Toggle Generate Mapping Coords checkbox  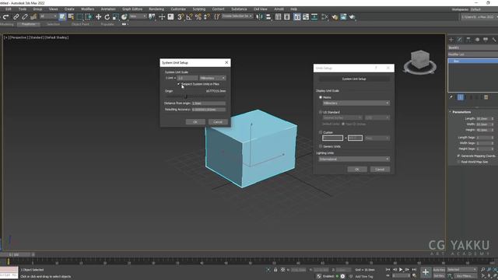[x=458, y=156]
